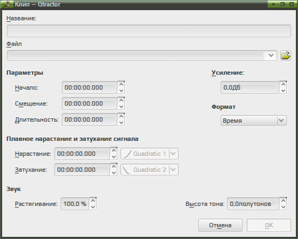Click inside the Файл path field
Image resolution: width=298 pixels, height=239 pixels.
pos(136,55)
